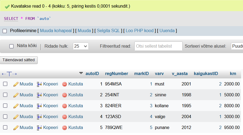The height and width of the screenshot is (135, 243).
Task: Open the Täiendavad sätted button
Action: click(x=19, y=60)
